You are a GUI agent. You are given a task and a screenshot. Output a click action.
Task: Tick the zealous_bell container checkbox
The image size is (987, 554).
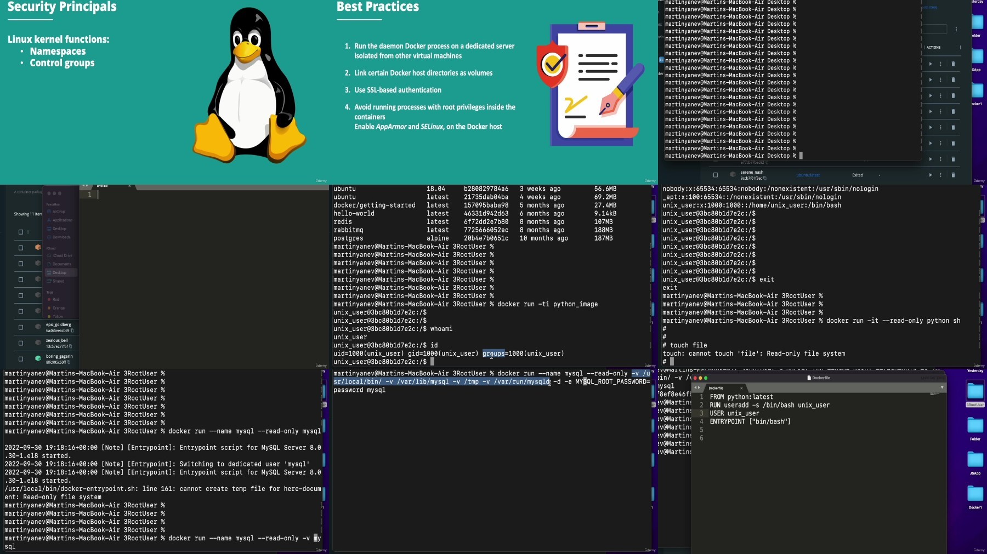[21, 343]
